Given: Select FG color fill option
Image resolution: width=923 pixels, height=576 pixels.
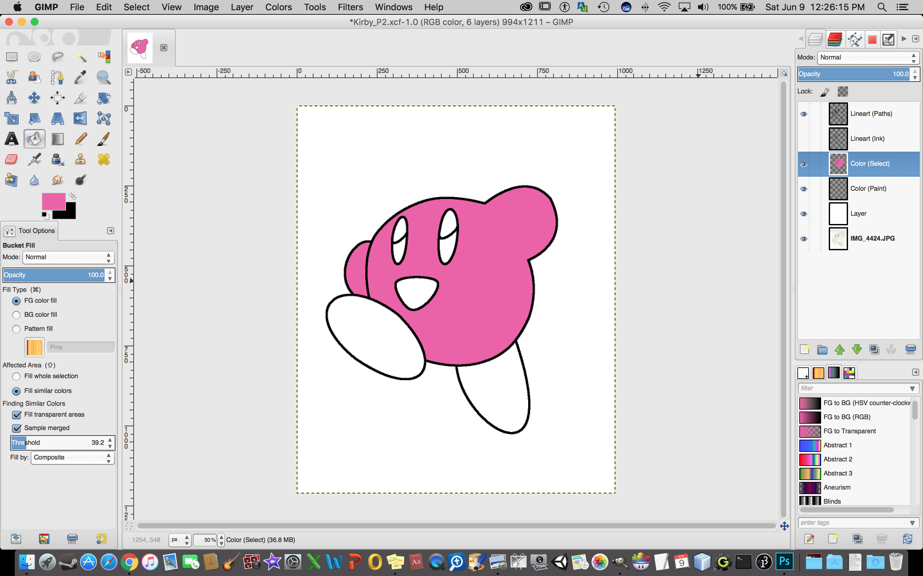Looking at the screenshot, I should point(16,301).
